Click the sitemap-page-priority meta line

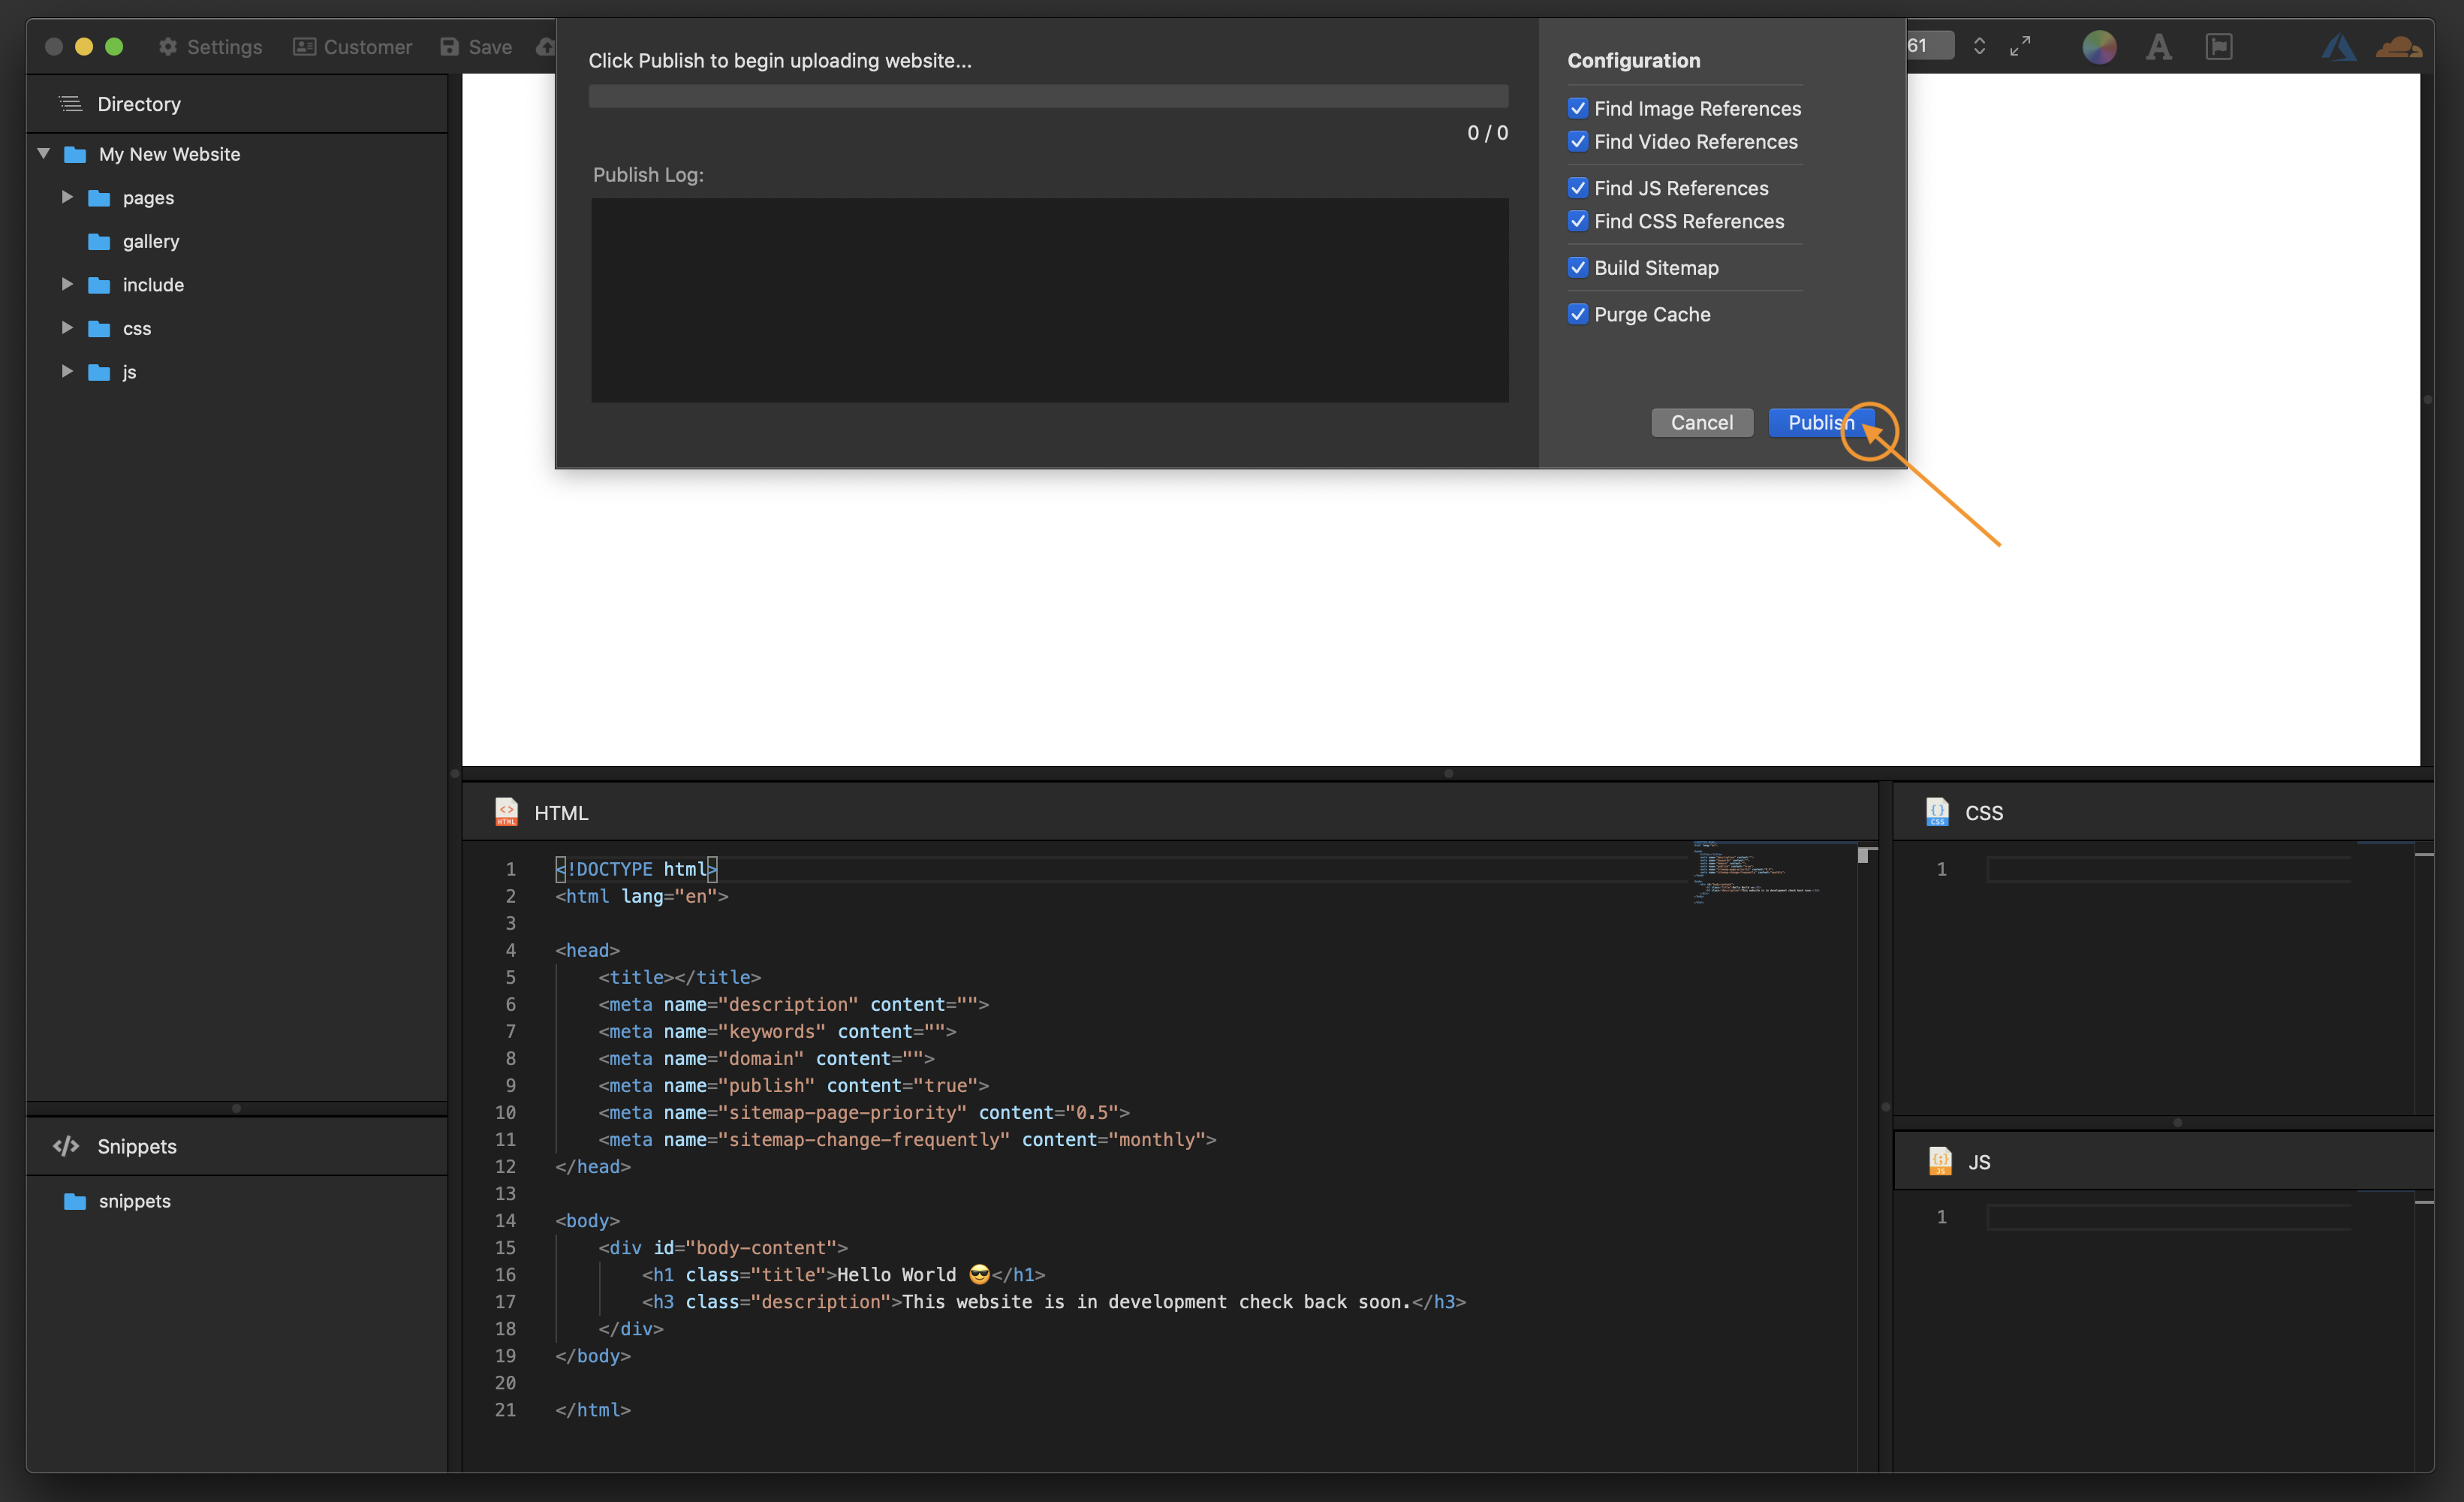tap(864, 1112)
